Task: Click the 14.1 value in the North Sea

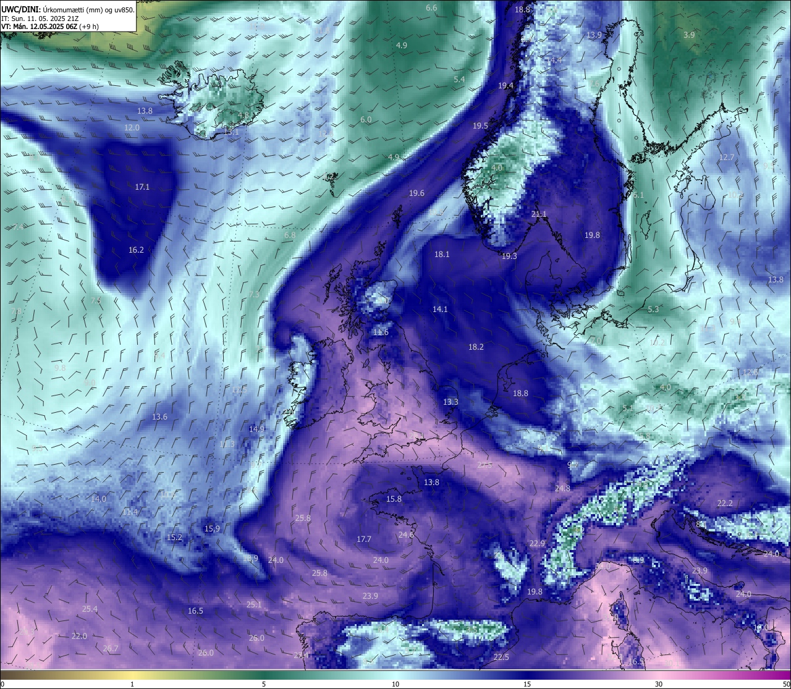Action: (x=440, y=310)
